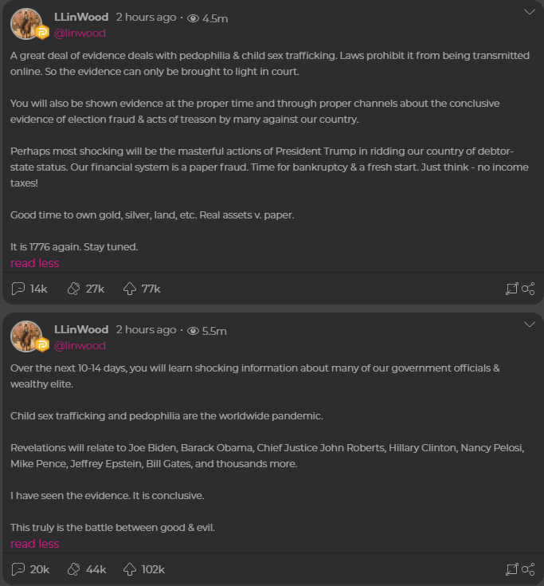Collapse second post with "read less"
544x586 pixels.
34,544
